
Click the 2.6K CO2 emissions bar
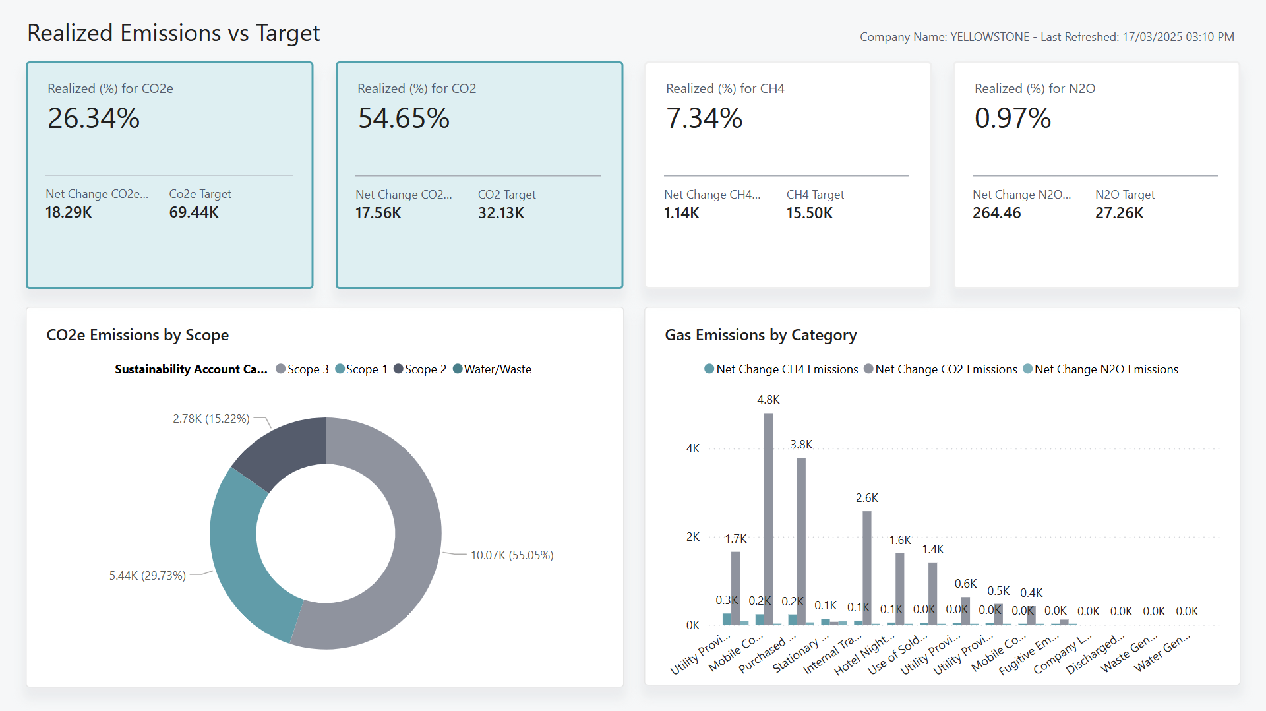867,567
